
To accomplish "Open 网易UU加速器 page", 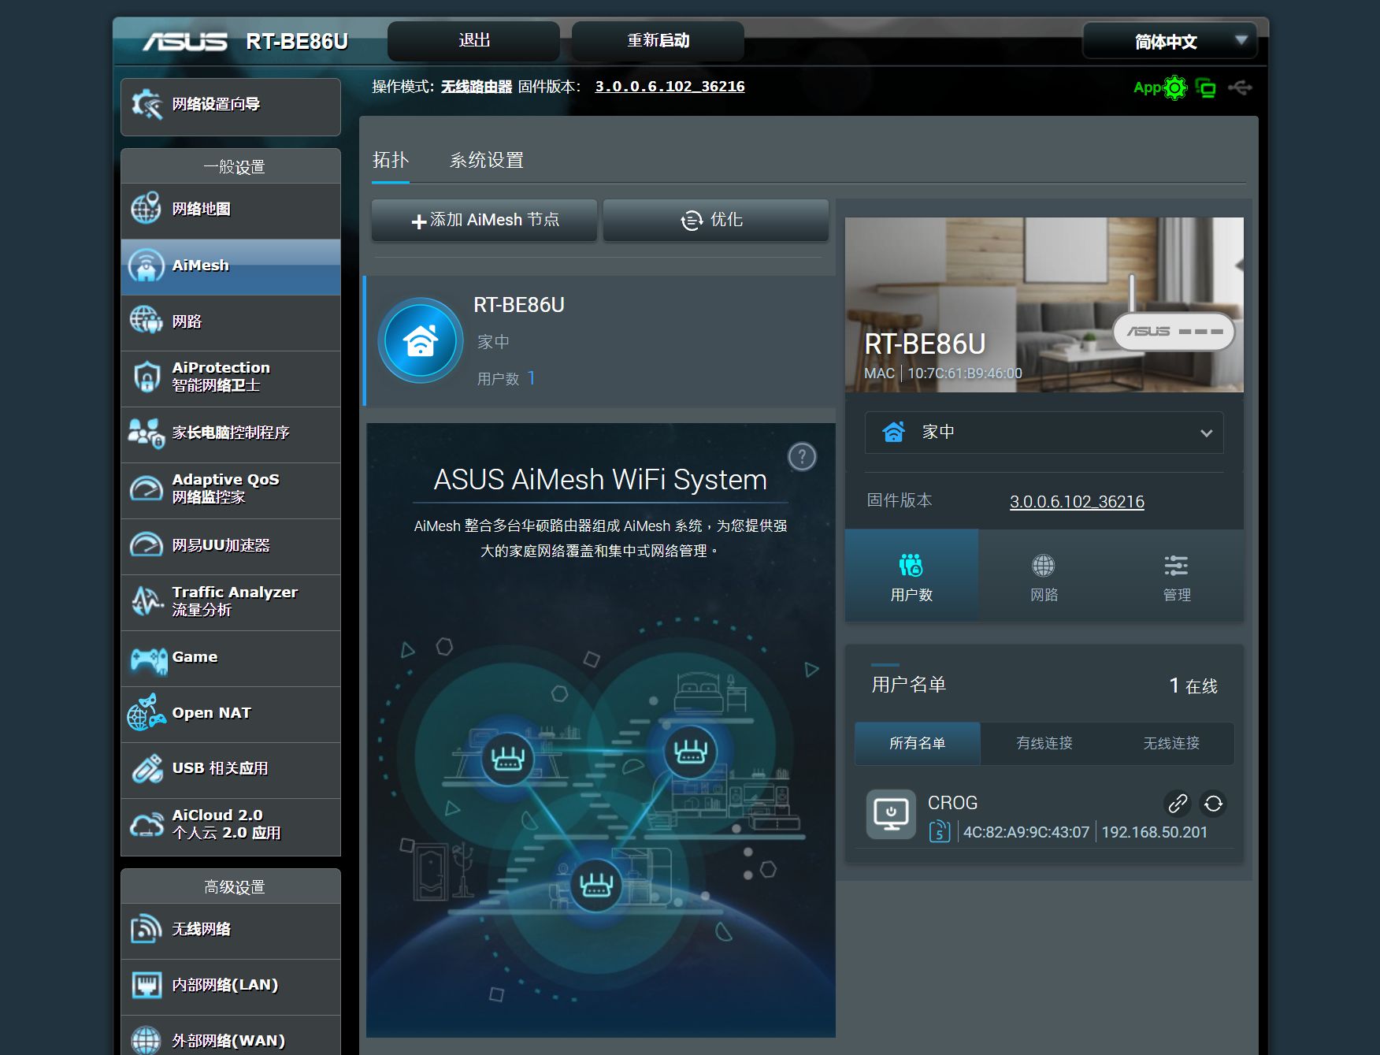I will (x=231, y=545).
